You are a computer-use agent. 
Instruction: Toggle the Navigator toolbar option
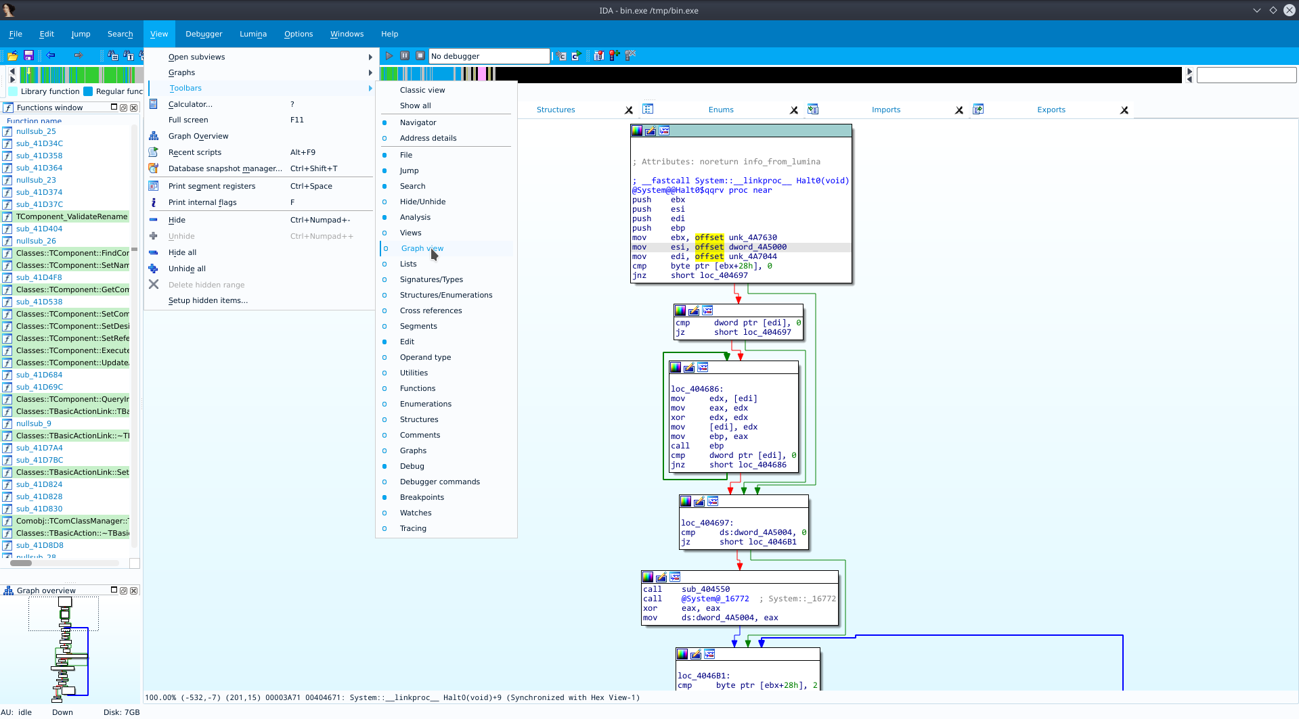point(446,122)
